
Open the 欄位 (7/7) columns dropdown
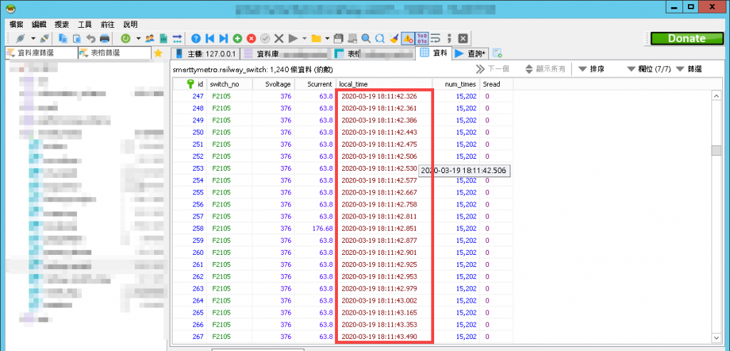tap(649, 69)
